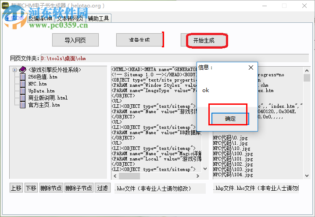
Task: Click the NPC代码\103.jpg line
Action: point(233,169)
